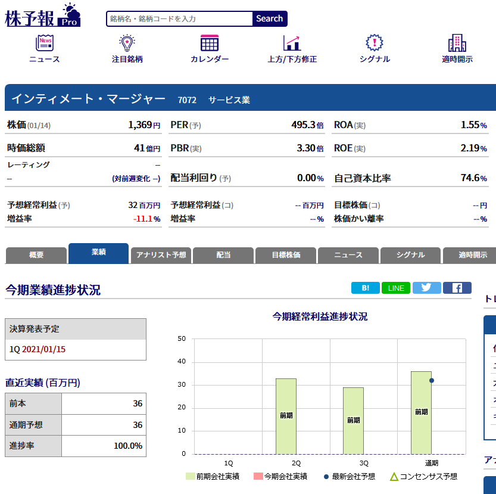Viewport: 496px width, 494px height.
Task: Click the PBR value 3.30倍
Action: click(x=310, y=148)
